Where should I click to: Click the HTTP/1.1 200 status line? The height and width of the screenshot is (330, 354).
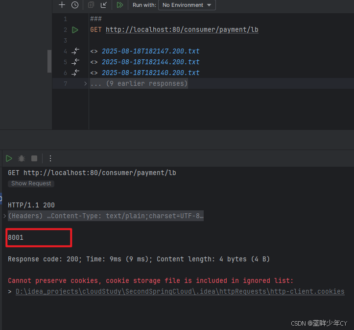[x=31, y=205]
